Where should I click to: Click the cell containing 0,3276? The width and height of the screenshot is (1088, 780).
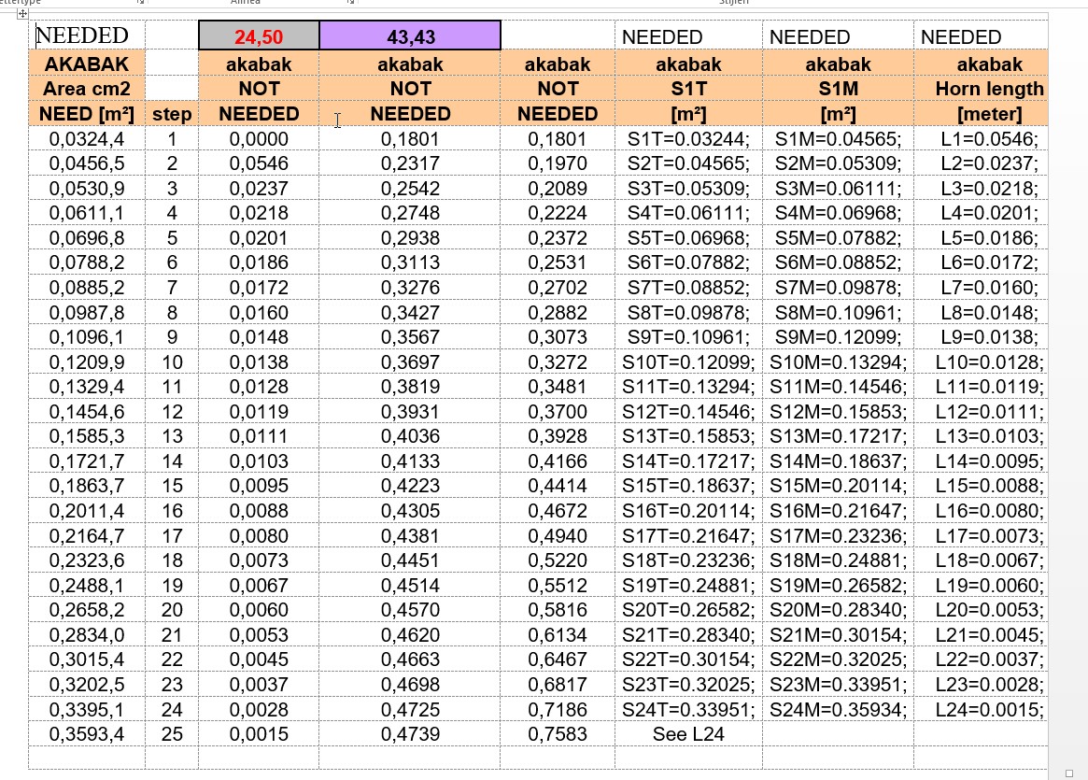pos(410,288)
